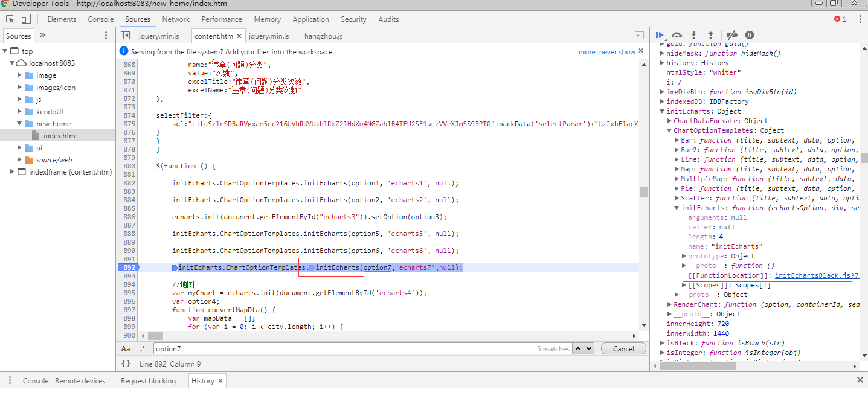Step out of current function
868x410 pixels.
(x=711, y=36)
